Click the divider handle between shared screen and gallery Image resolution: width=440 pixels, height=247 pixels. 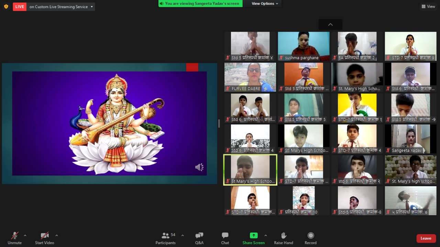point(219,124)
